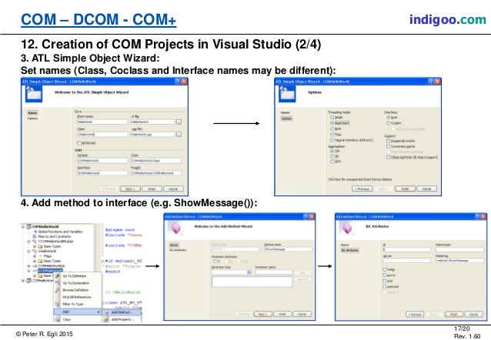Click the Browse Definition menu icon
The width and height of the screenshot is (491, 340).
57,290
